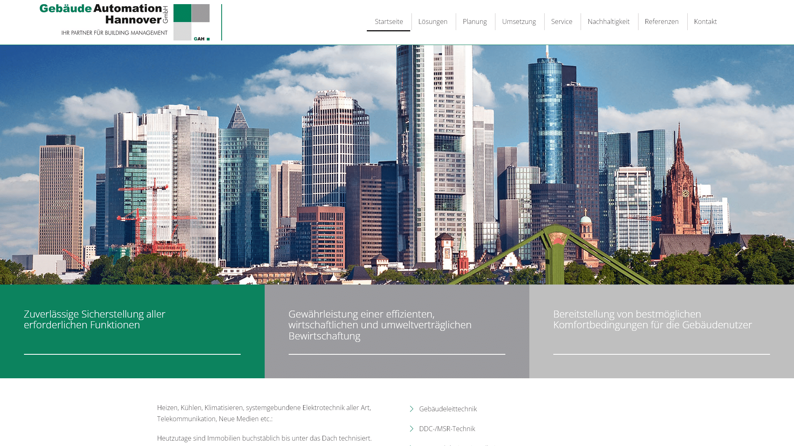
Task: Open the DDC-/MSR-Technik link
Action: click(x=447, y=429)
